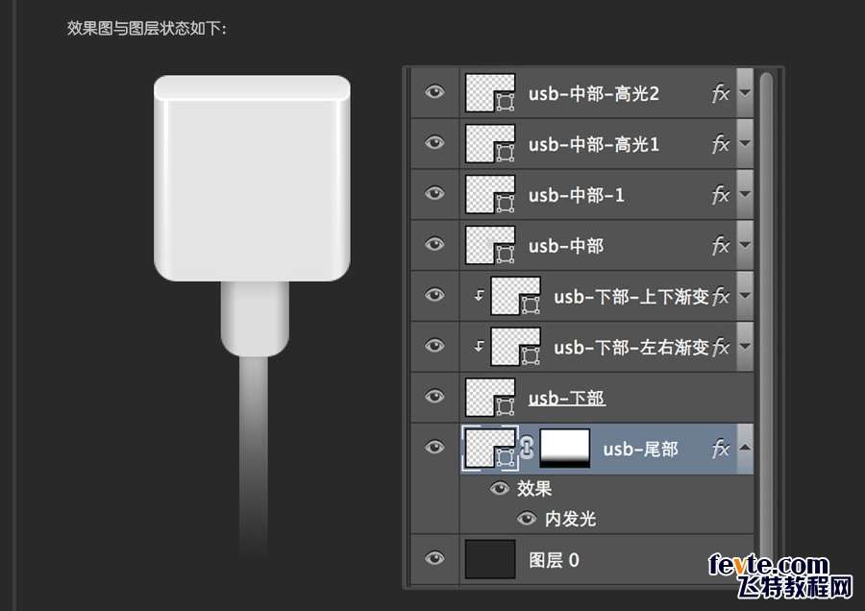
Task: Click fx icon on usb-尾部 layer
Action: point(721,449)
